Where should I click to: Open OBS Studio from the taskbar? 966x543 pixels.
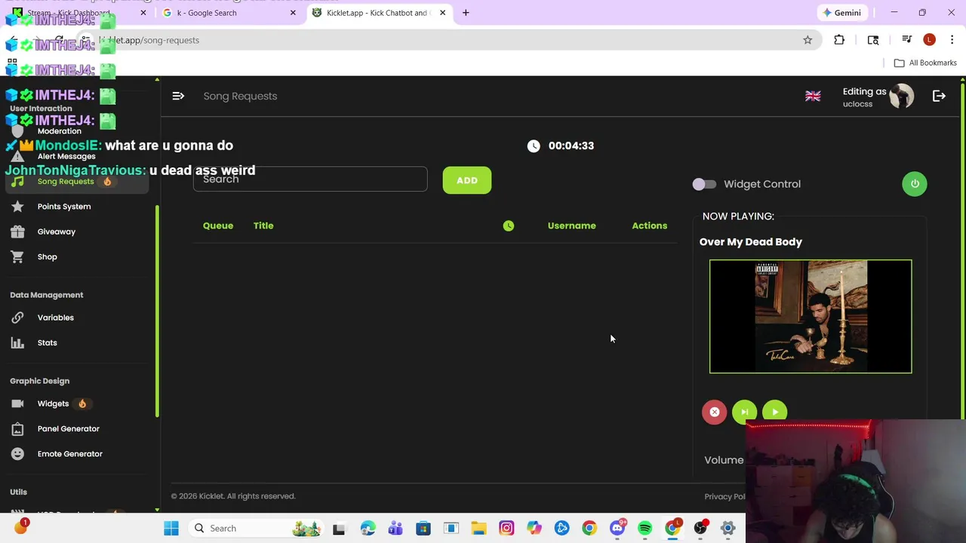pyautogui.click(x=700, y=529)
